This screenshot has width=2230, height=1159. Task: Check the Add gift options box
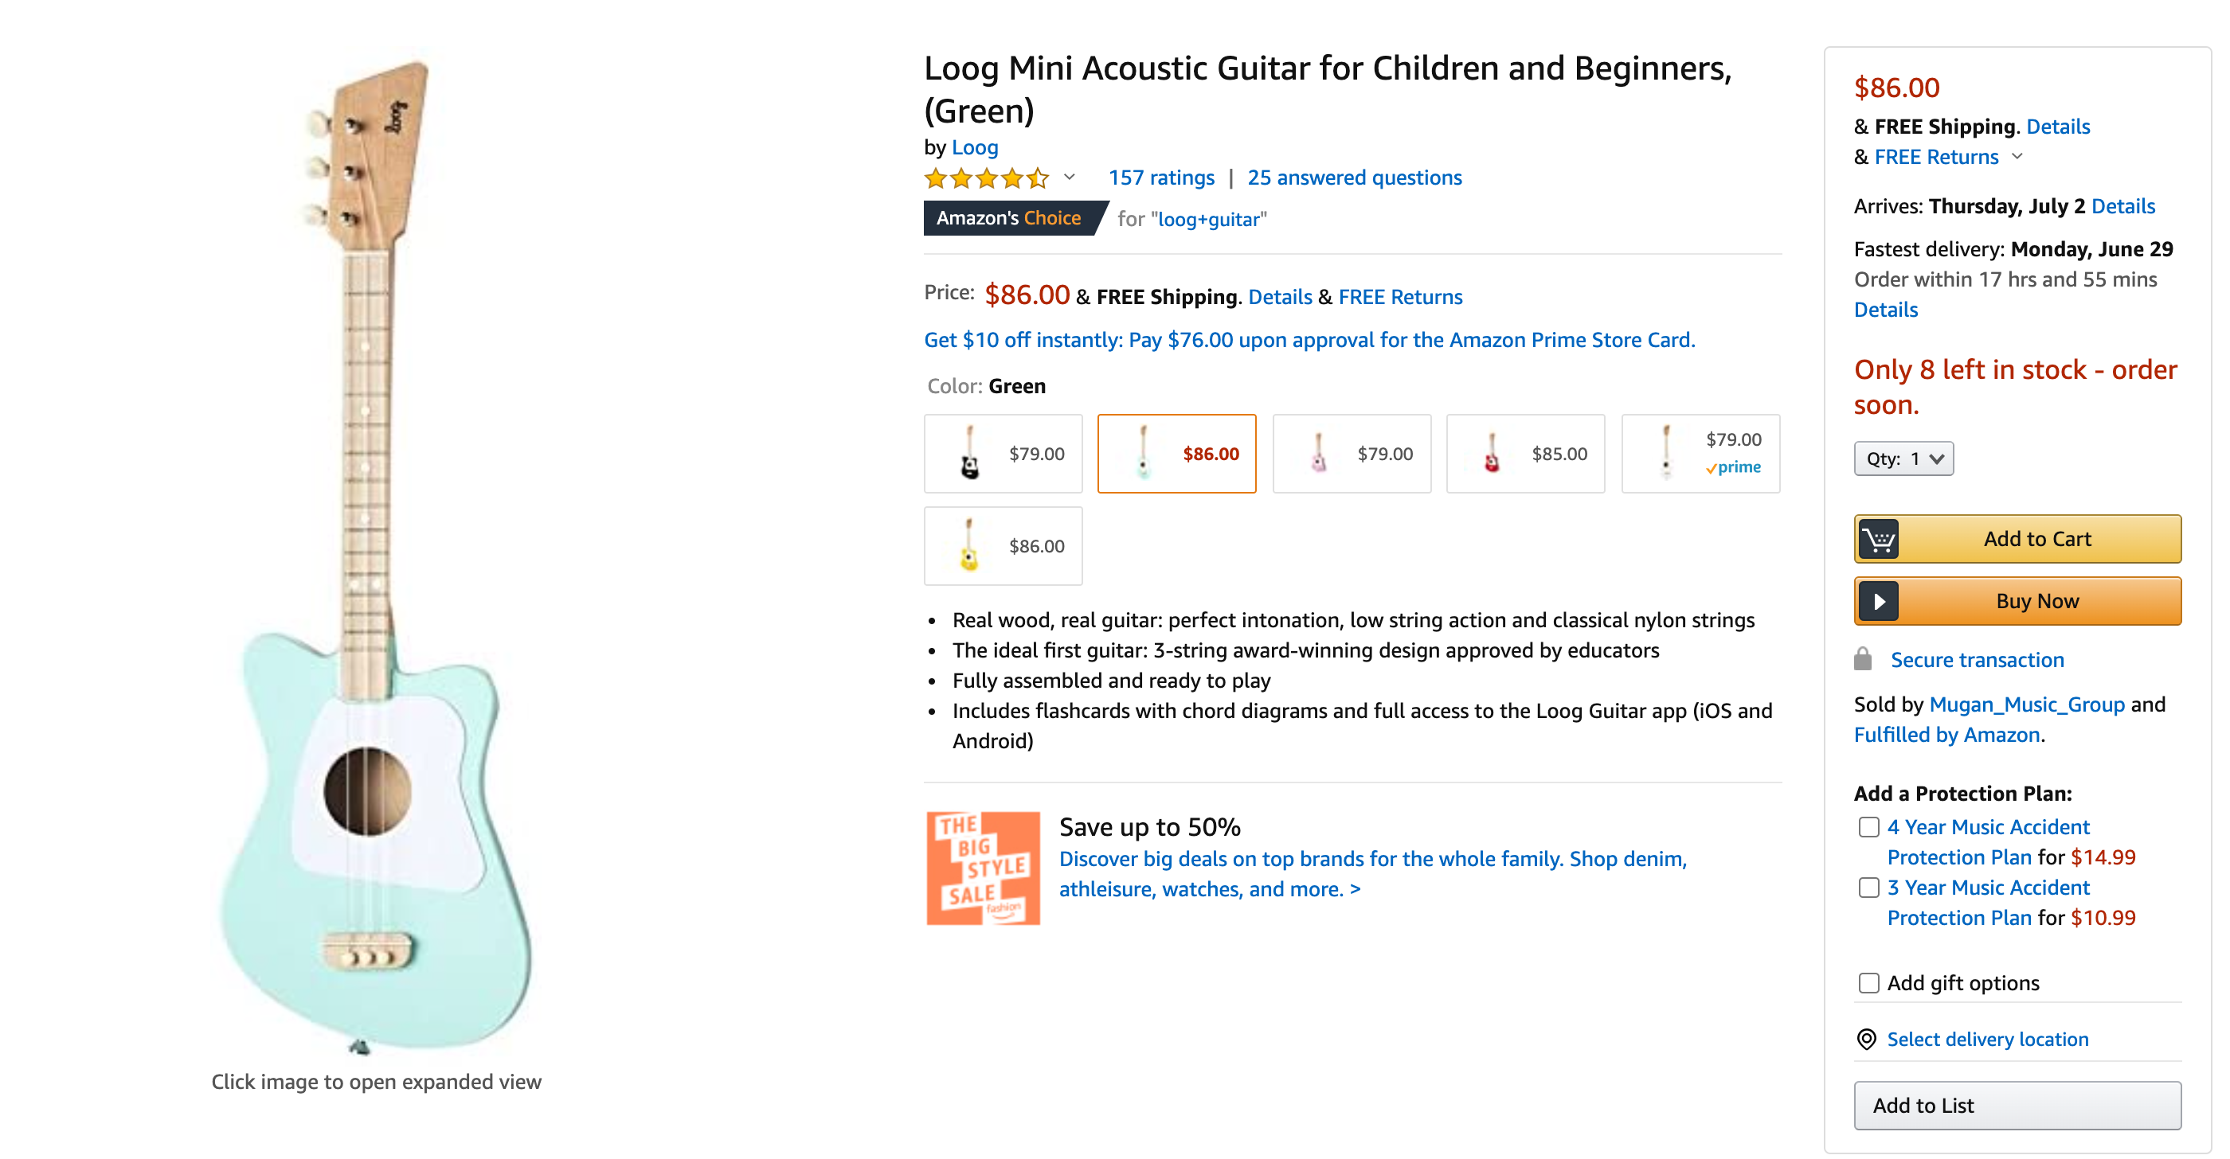[1868, 982]
